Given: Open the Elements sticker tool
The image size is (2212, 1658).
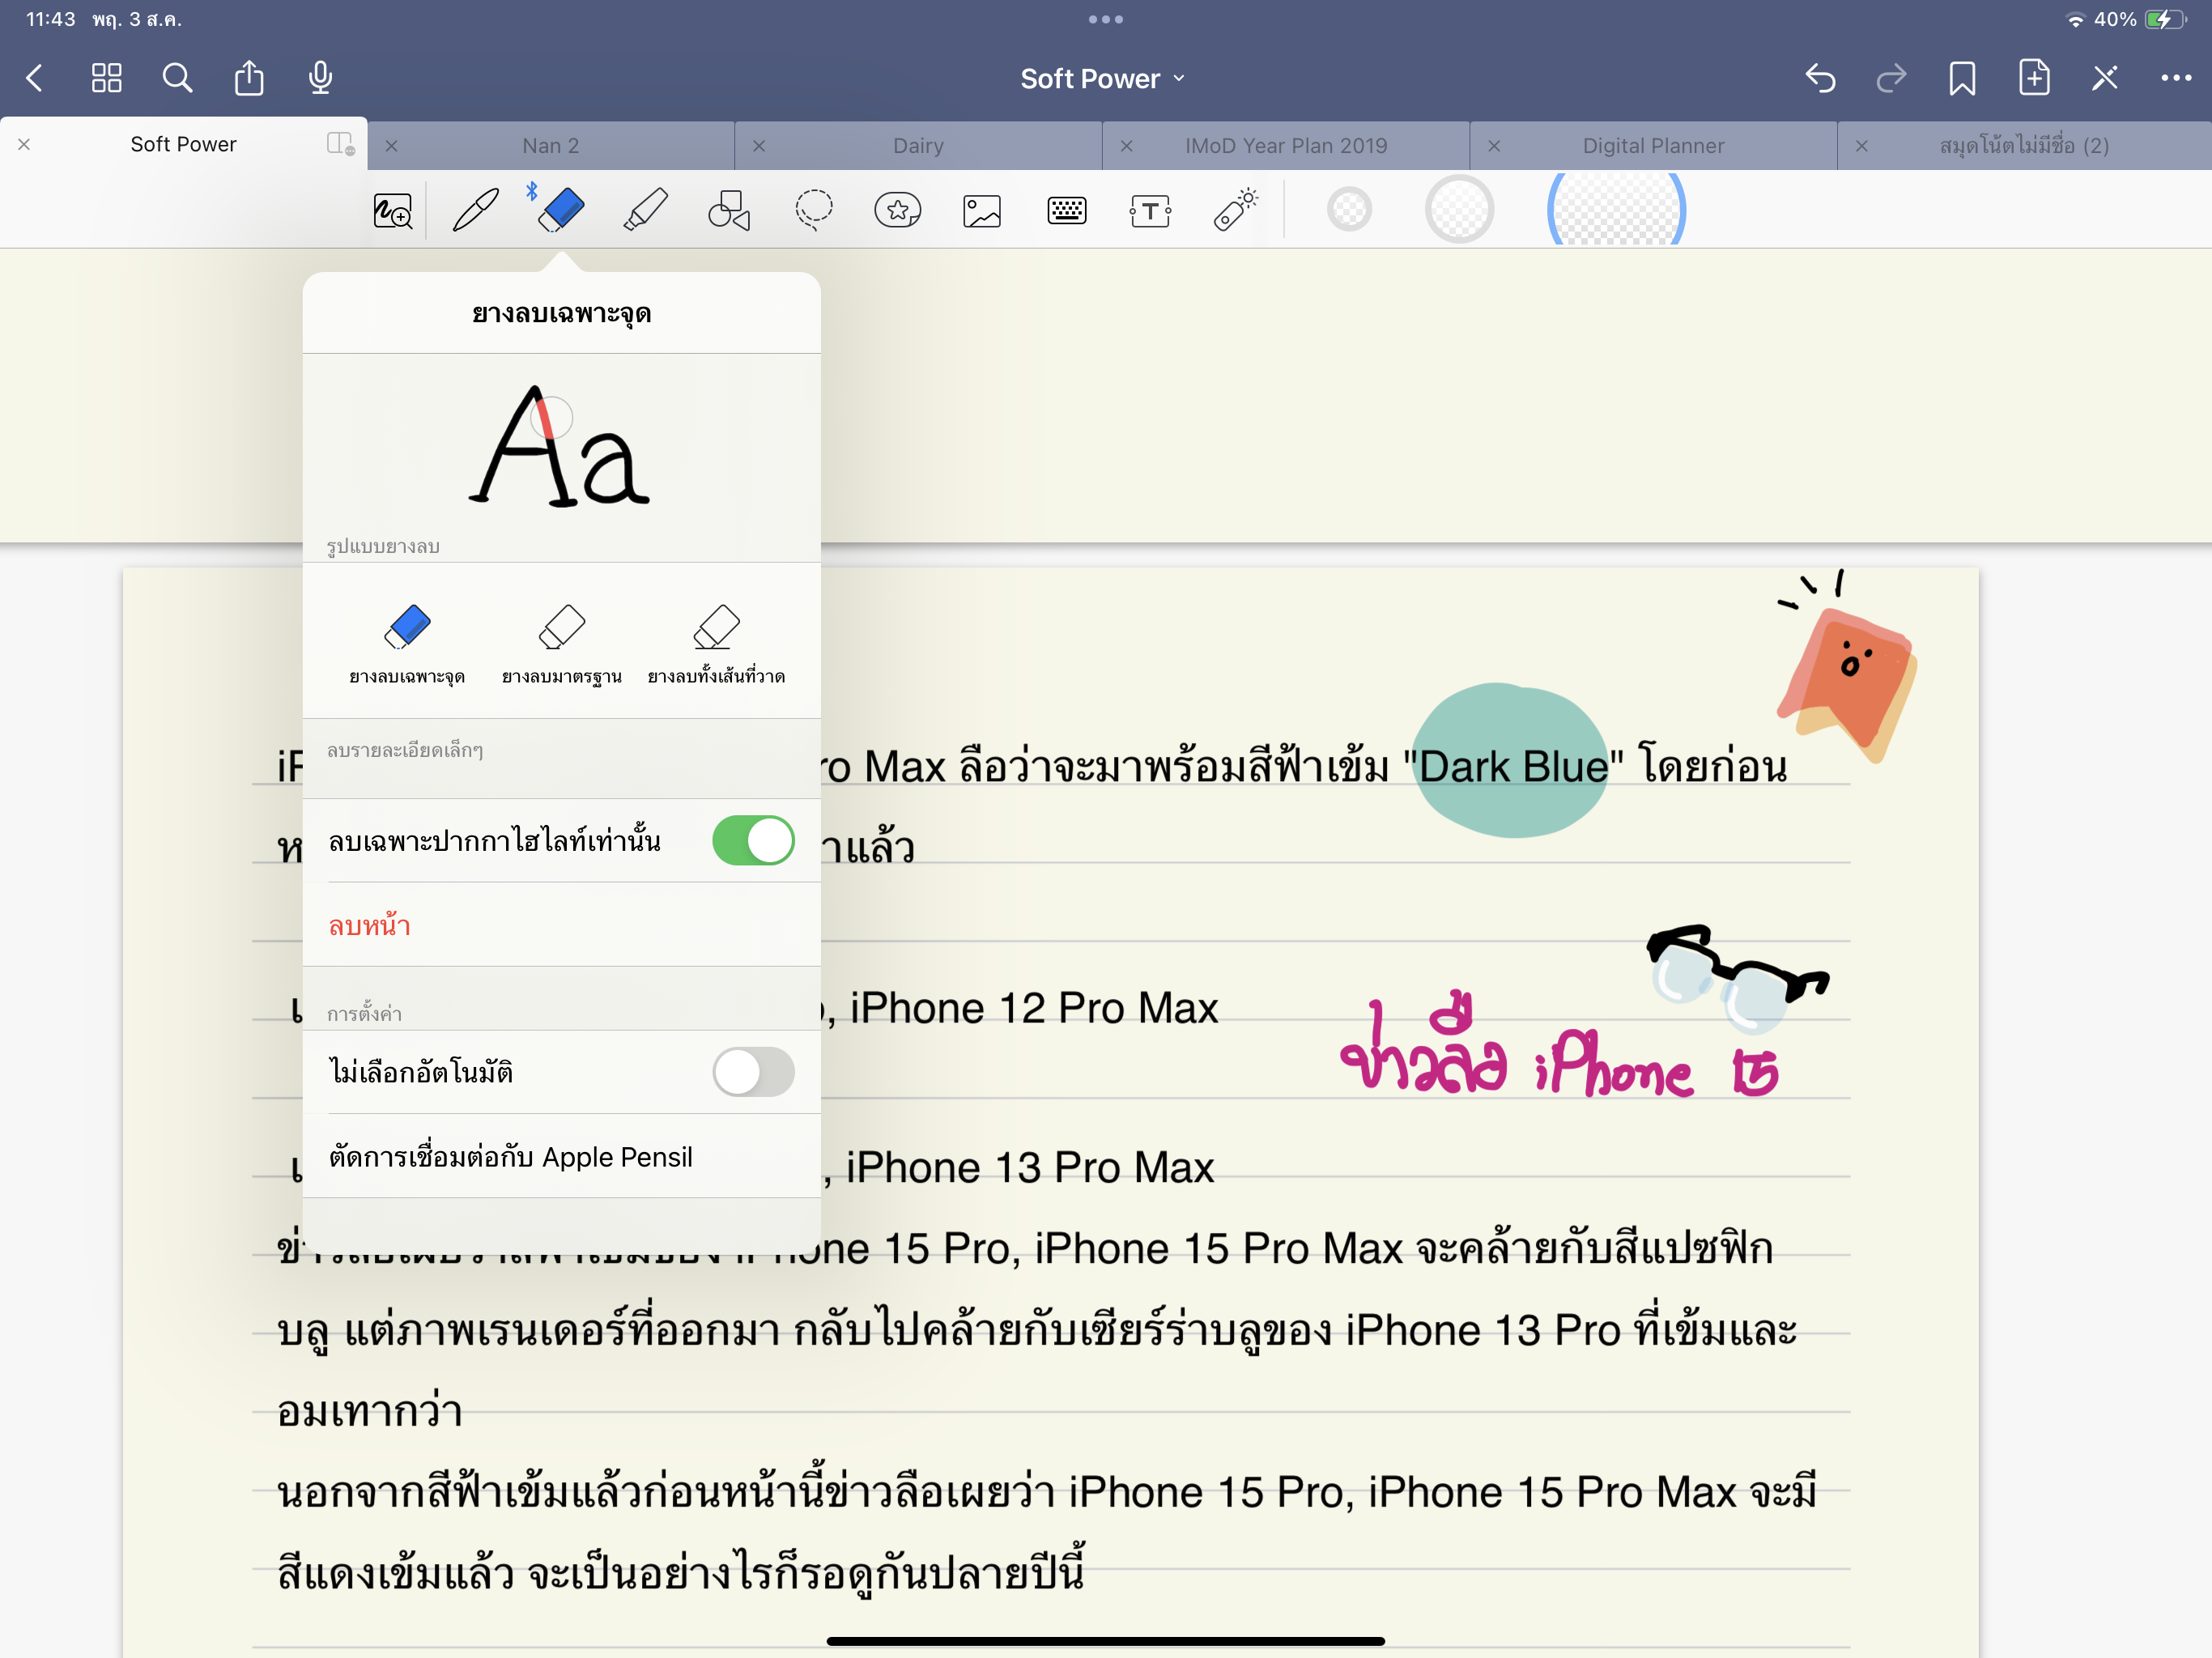Looking at the screenshot, I should pyautogui.click(x=897, y=210).
